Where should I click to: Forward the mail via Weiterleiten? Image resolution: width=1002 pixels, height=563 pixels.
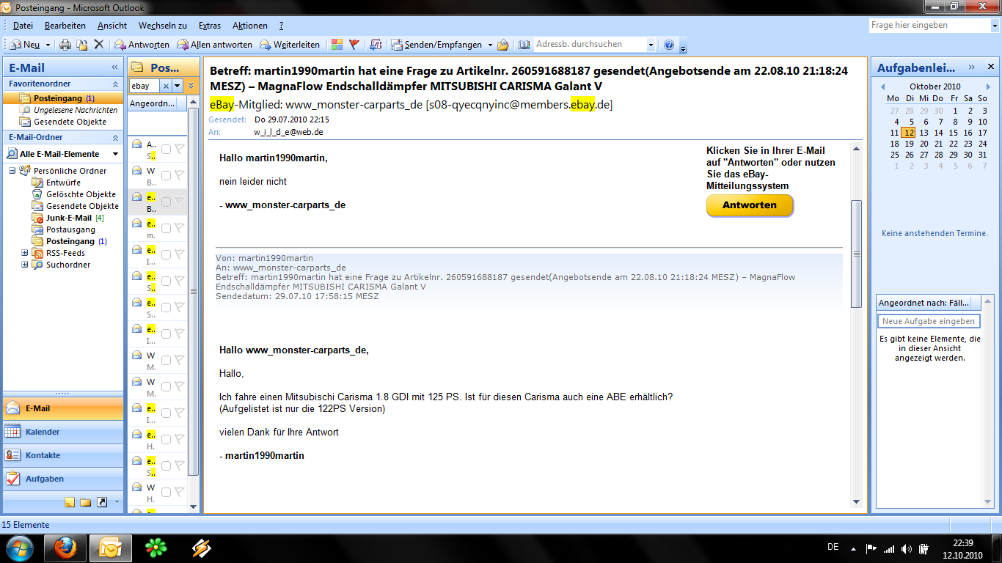289,45
